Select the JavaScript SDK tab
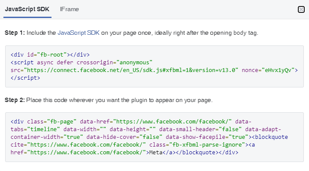309x171 pixels. [27, 9]
